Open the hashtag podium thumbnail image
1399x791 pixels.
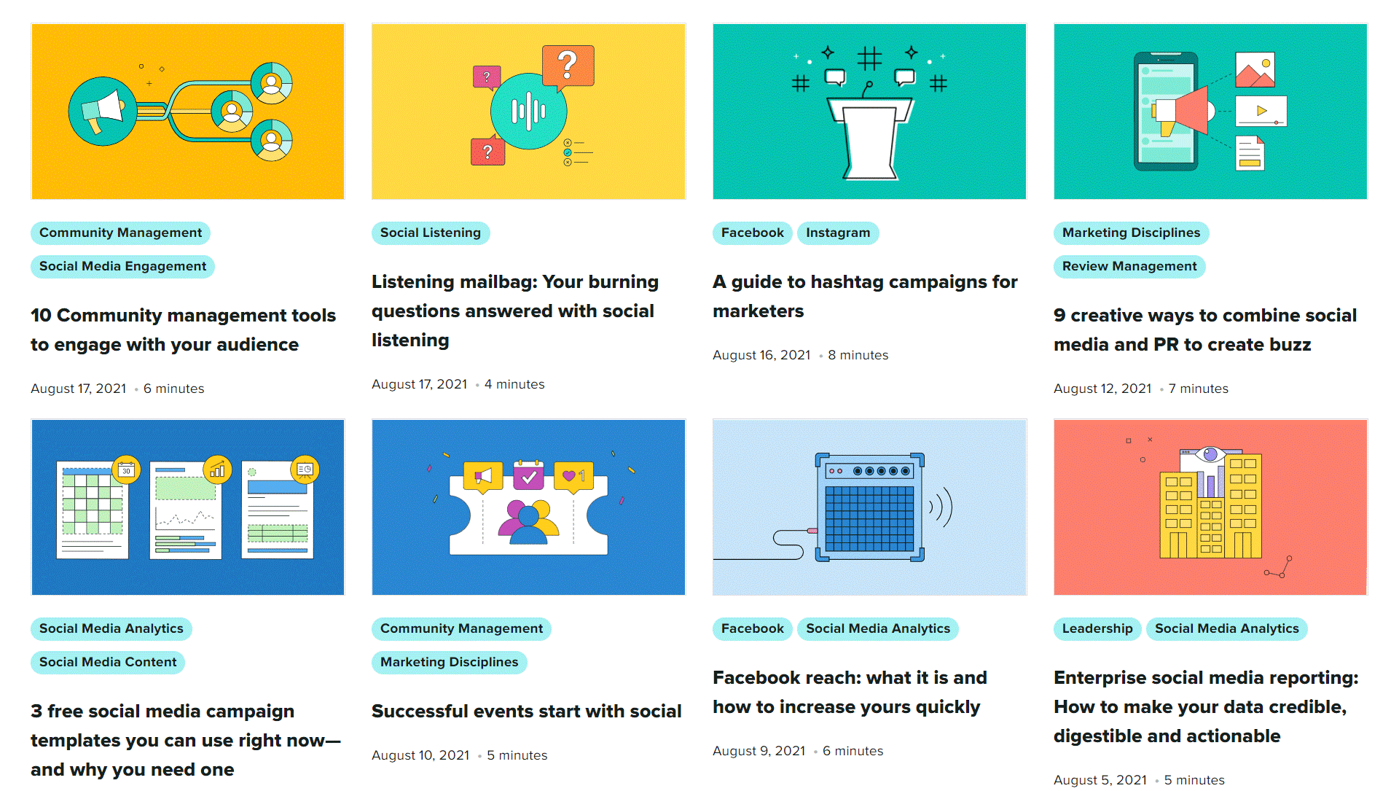click(869, 112)
